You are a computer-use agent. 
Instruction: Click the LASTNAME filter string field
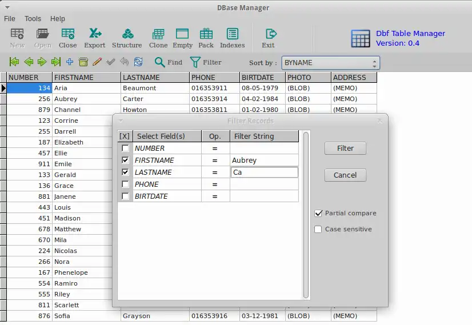coord(265,172)
